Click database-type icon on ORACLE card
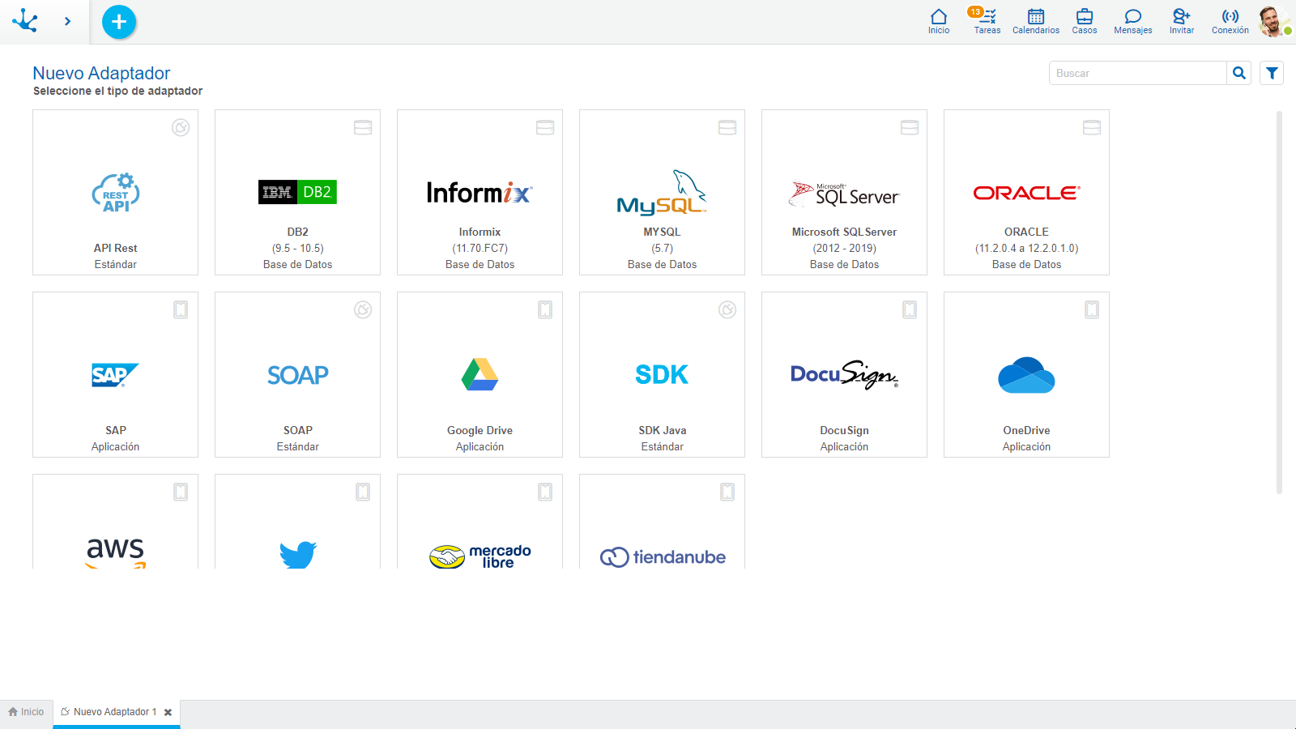 tap(1092, 127)
